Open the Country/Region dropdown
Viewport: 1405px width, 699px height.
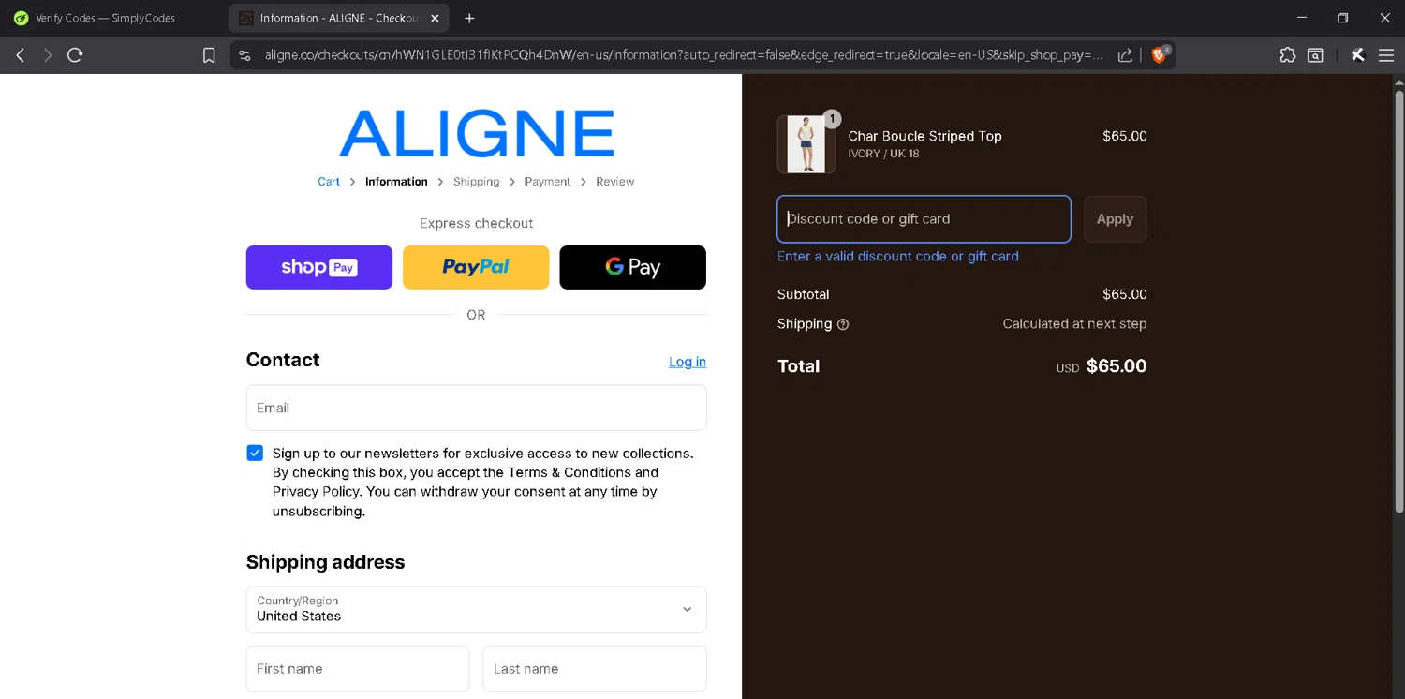pos(476,610)
